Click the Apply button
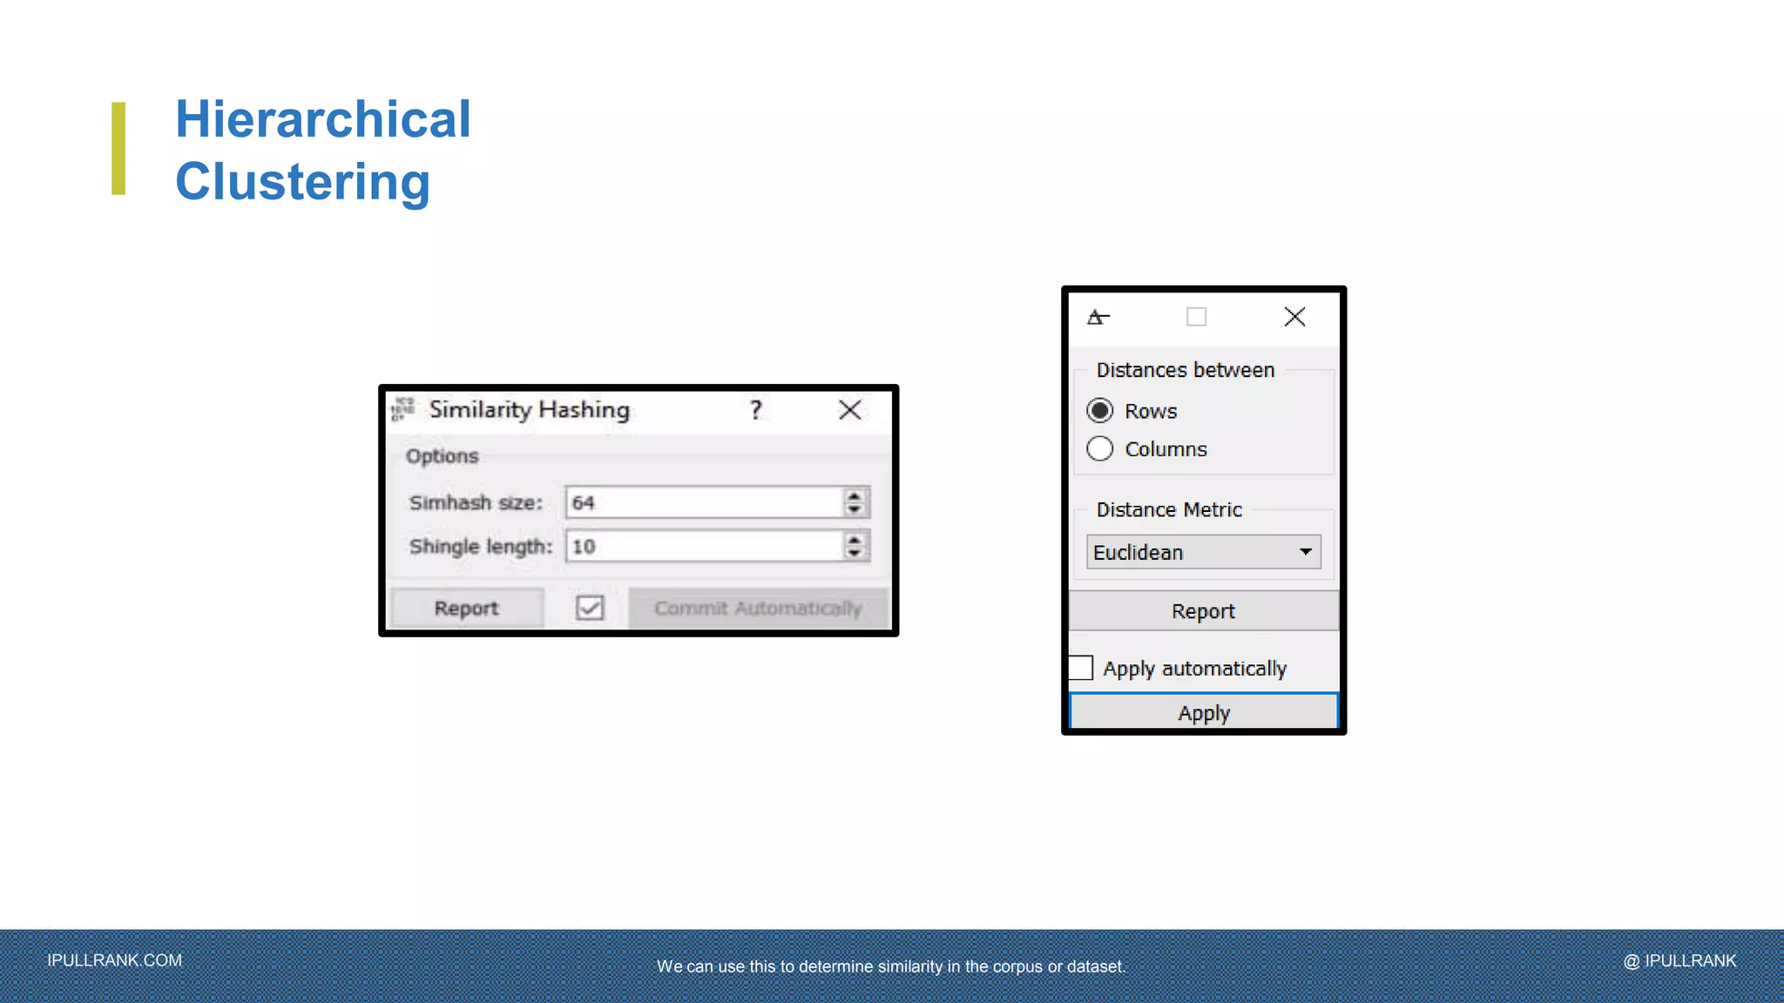Viewport: 1784px width, 1003px height. pyautogui.click(x=1204, y=712)
